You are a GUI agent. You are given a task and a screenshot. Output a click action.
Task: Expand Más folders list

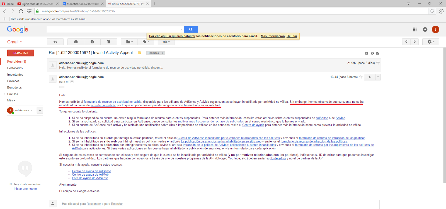pos(11,100)
